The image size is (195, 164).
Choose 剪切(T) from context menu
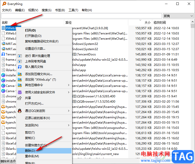(30, 133)
